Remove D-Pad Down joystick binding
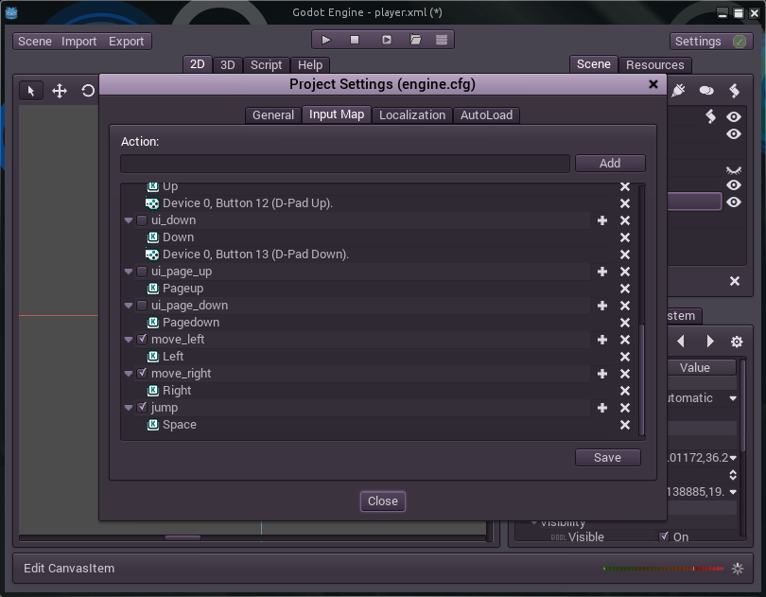The height and width of the screenshot is (597, 766). pos(625,255)
